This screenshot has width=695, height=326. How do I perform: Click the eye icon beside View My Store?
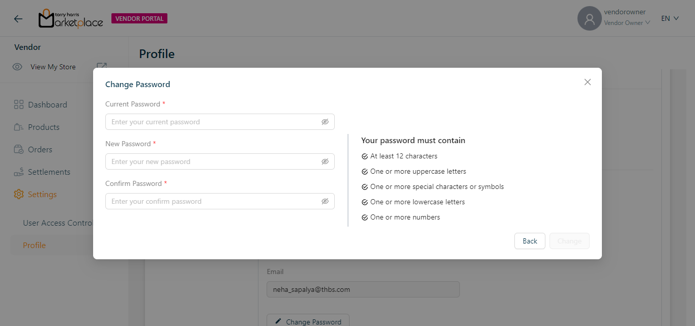click(17, 67)
